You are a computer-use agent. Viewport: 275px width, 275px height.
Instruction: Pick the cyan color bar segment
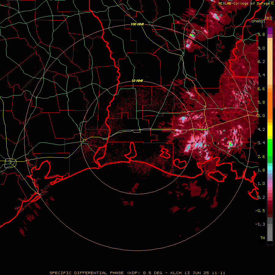click(x=270, y=168)
